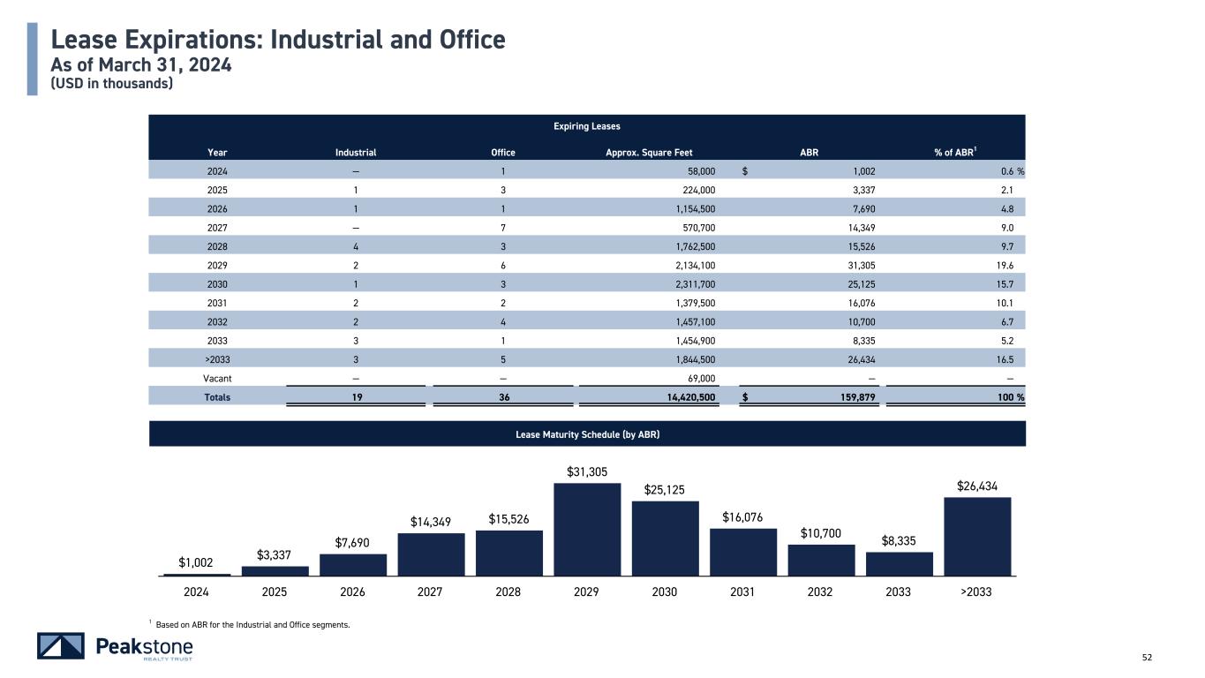1205x678 pixels.
Task: Click the % of ABR column header
Action: [x=954, y=152]
